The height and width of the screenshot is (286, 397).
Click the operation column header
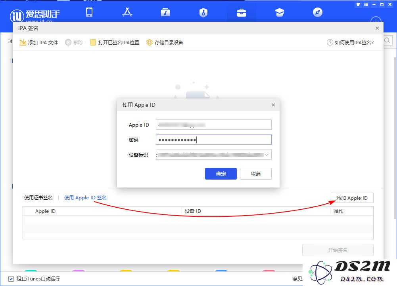[339, 211]
